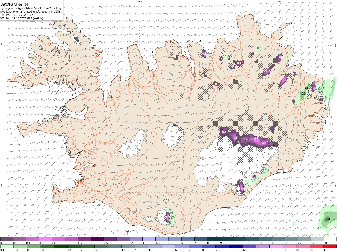Click the '15W' longitude label
Viewport: 337px width, 252px height.
click(x=279, y=1)
